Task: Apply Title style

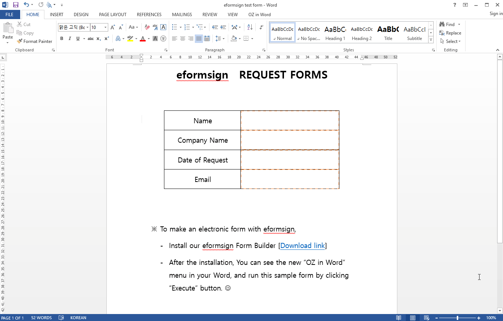Action: tap(388, 33)
